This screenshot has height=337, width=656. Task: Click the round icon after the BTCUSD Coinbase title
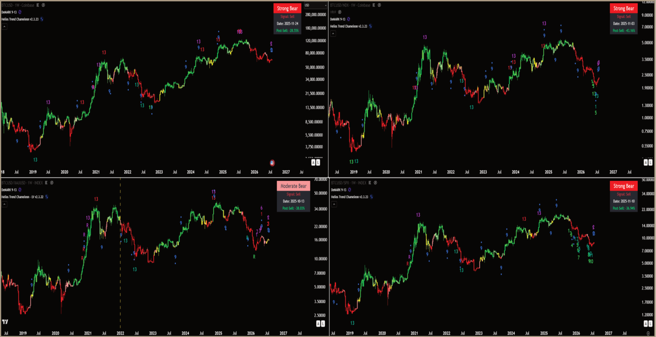(x=44, y=5)
